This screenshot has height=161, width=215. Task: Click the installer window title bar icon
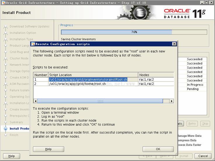pyautogui.click(x=3, y=2)
